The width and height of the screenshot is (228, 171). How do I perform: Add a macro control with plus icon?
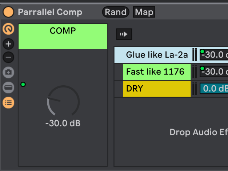pyautogui.click(x=8, y=44)
